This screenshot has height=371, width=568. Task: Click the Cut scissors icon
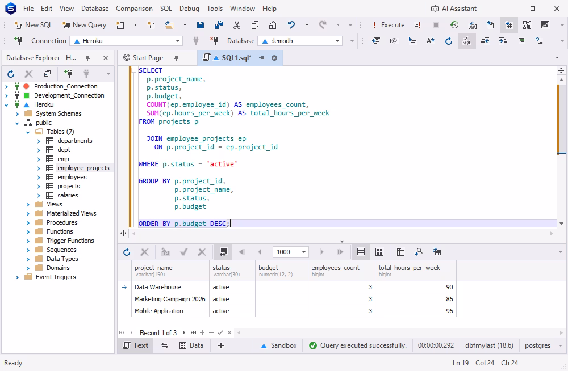point(236,25)
